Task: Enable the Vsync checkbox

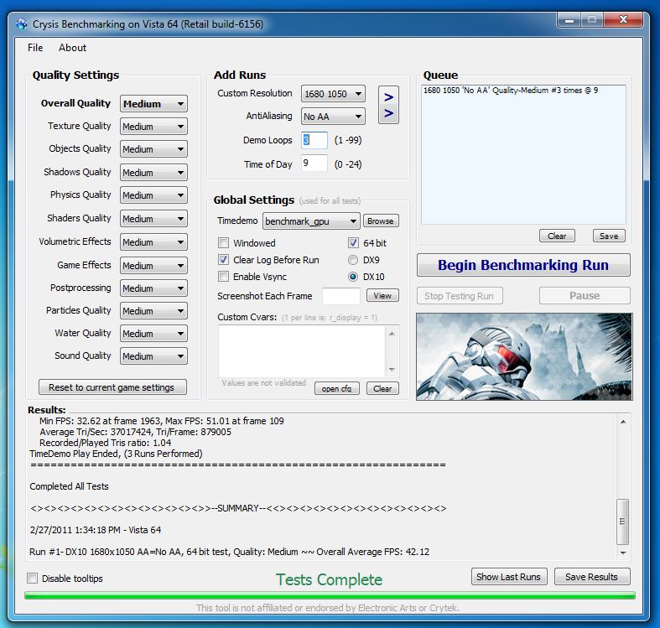Action: point(224,277)
